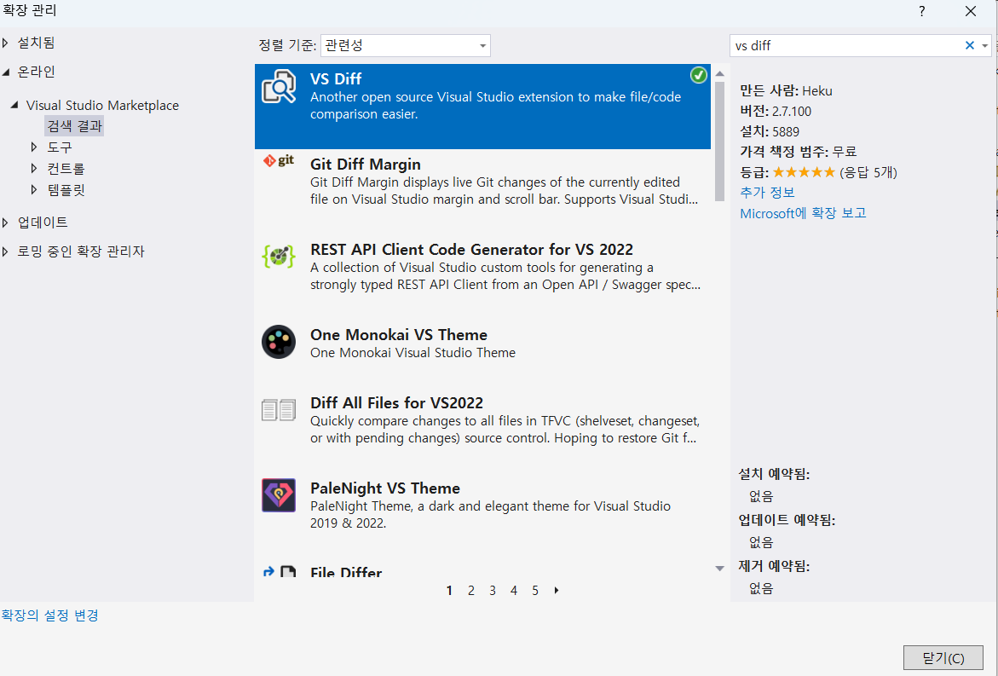This screenshot has width=998, height=676.
Task: Expand the 업데이트 tree node
Action: 5,222
